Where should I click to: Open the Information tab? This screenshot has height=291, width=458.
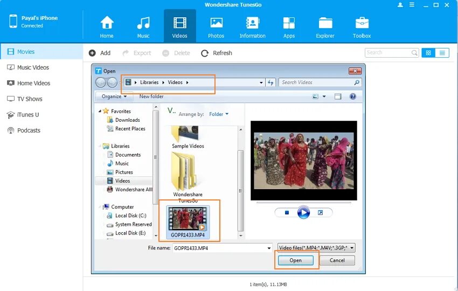[x=252, y=27]
